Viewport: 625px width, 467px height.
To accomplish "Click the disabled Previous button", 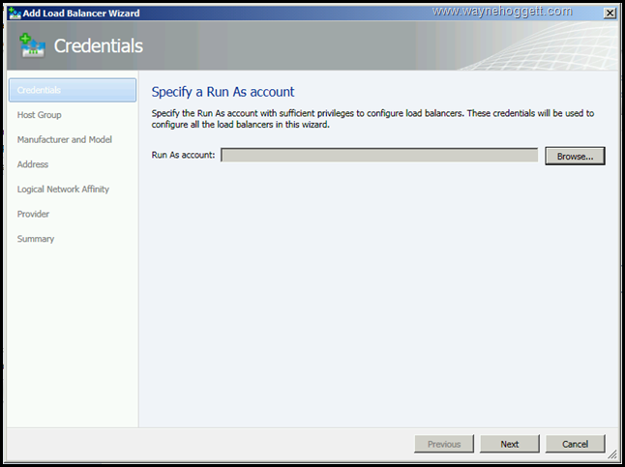I will tap(444, 444).
